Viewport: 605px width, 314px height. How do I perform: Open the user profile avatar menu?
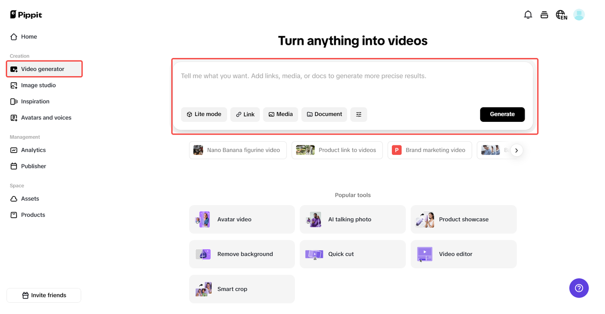tap(579, 15)
